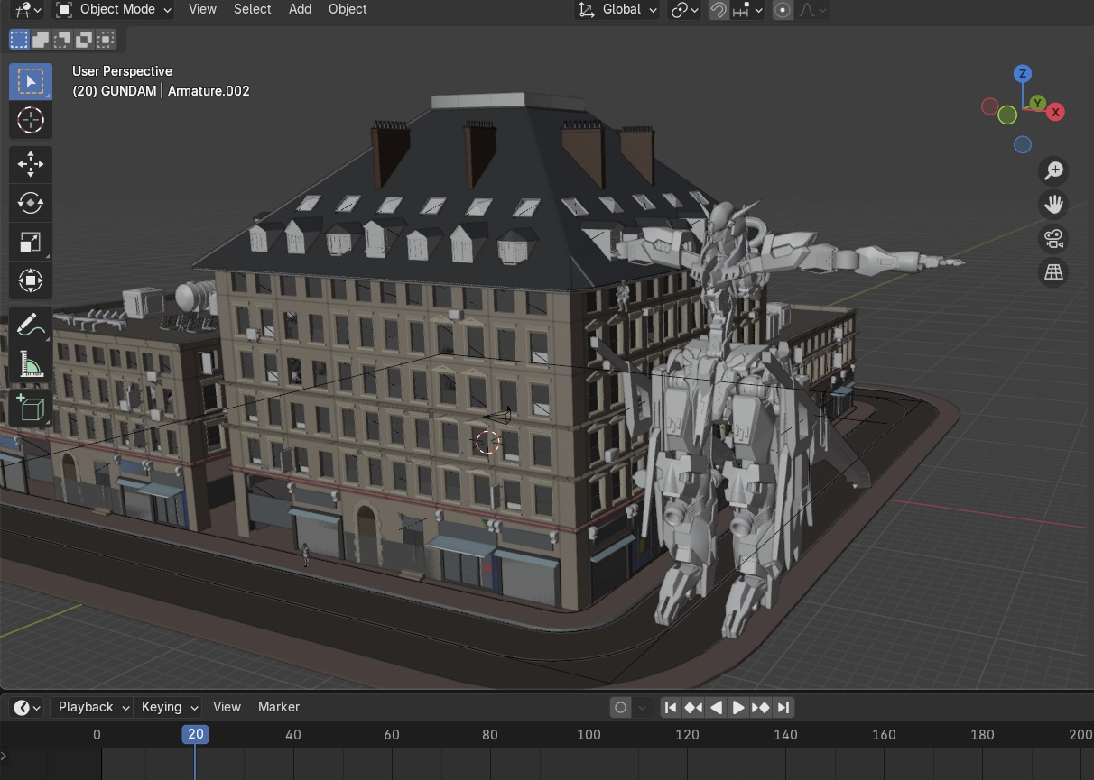This screenshot has width=1094, height=780.
Task: Jump to the last frame
Action: click(783, 708)
